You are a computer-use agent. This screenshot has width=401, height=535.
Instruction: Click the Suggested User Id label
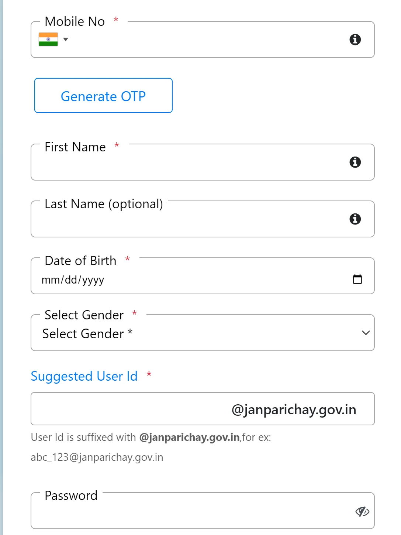point(84,376)
